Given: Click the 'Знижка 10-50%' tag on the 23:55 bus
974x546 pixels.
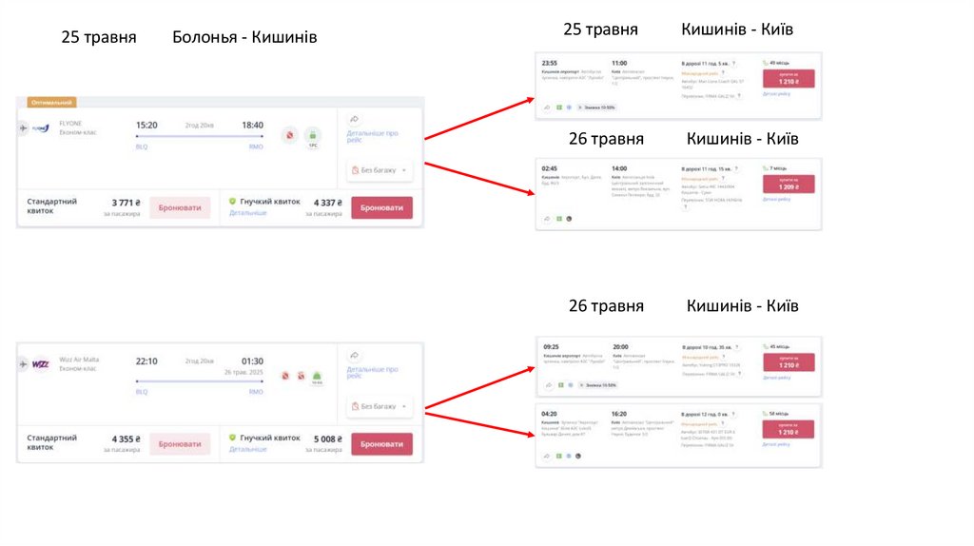Looking at the screenshot, I should 596,107.
